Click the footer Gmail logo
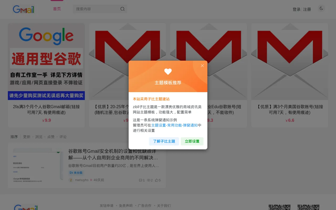This screenshot has width=336, height=210. [26, 207]
